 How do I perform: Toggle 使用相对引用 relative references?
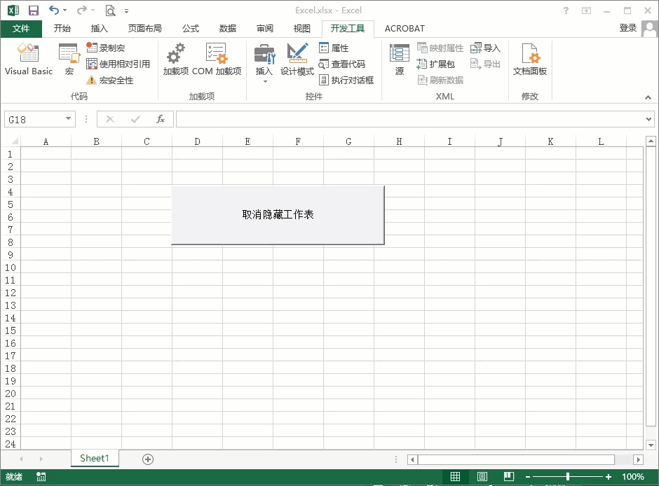[118, 64]
